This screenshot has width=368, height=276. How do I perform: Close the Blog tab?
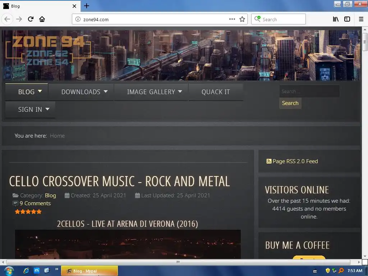coord(74,6)
